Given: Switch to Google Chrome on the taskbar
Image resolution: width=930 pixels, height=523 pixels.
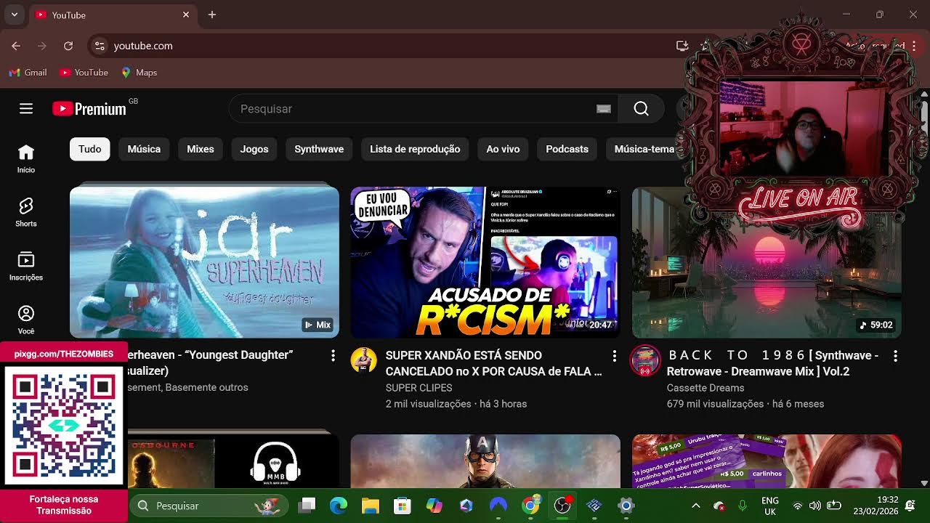Looking at the screenshot, I should tap(530, 506).
